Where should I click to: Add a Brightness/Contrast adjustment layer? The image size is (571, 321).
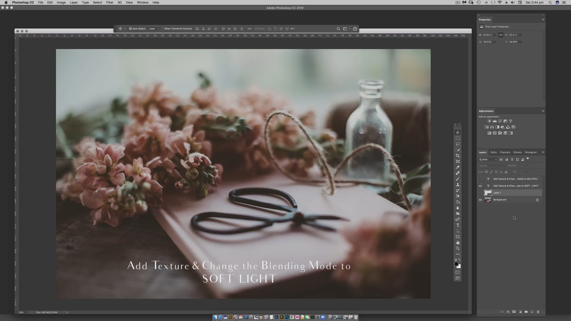(489, 121)
